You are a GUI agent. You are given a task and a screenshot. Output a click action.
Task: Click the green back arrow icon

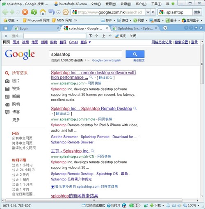point(5,12)
